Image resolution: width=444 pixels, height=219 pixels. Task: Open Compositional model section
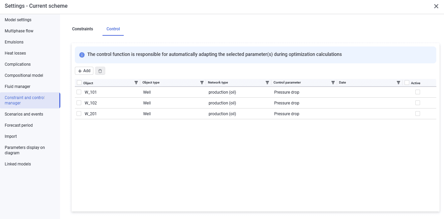(x=30, y=75)
